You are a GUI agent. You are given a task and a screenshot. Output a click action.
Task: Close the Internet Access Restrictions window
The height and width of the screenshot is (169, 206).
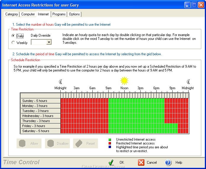pos(201,5)
